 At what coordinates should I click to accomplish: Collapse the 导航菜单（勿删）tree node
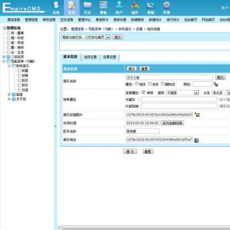click(4, 62)
